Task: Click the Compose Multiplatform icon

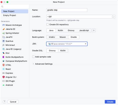Action: pyautogui.click(x=3, y=61)
